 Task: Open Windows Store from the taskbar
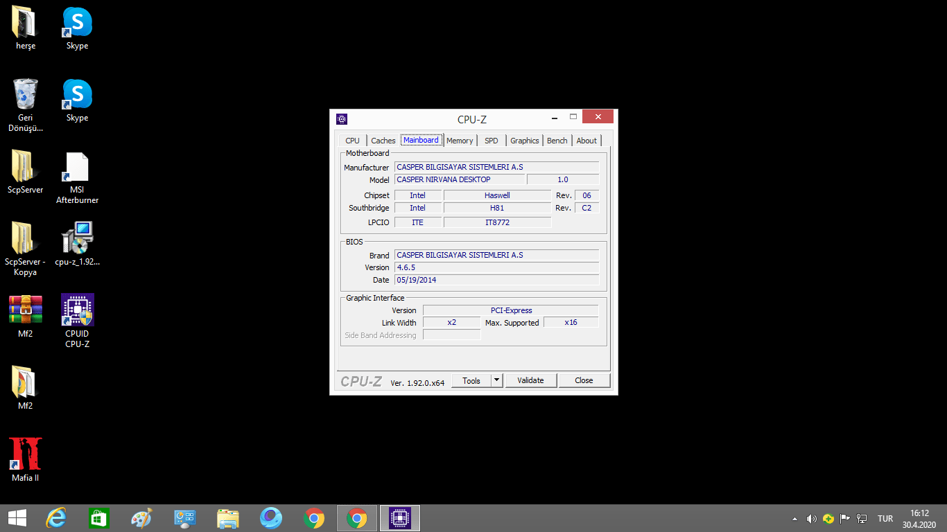tap(98, 518)
